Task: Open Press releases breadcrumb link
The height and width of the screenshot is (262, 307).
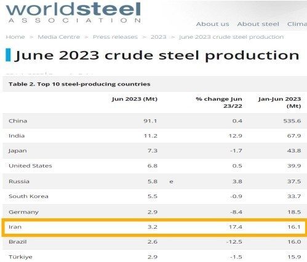Action: (x=115, y=37)
